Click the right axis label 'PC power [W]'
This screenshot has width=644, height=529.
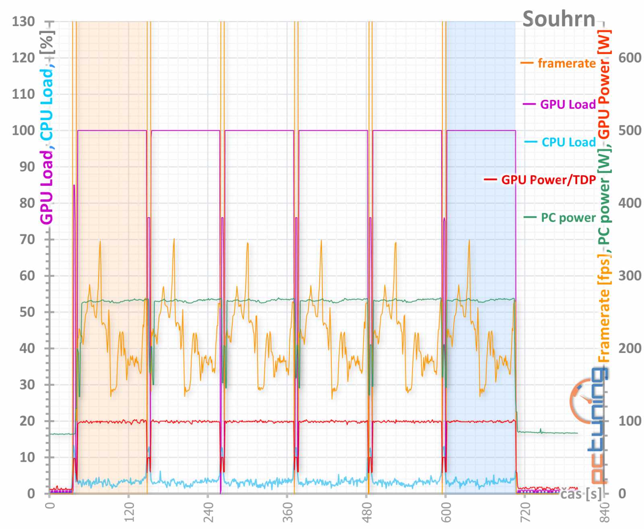pyautogui.click(x=604, y=196)
